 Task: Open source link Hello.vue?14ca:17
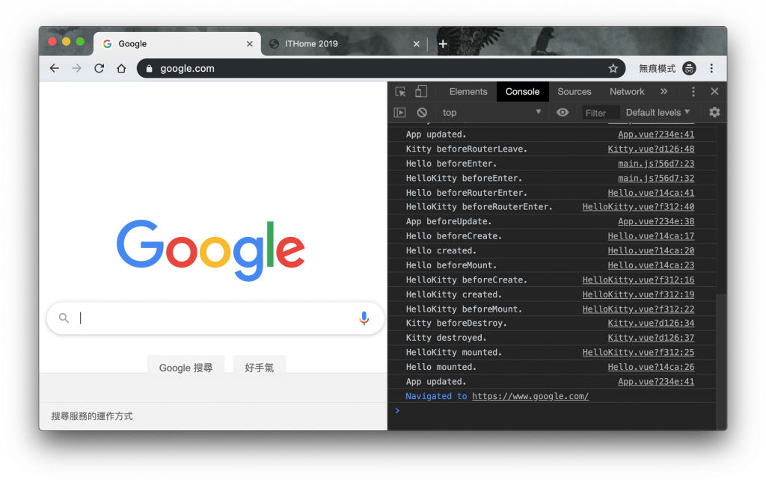tap(651, 236)
